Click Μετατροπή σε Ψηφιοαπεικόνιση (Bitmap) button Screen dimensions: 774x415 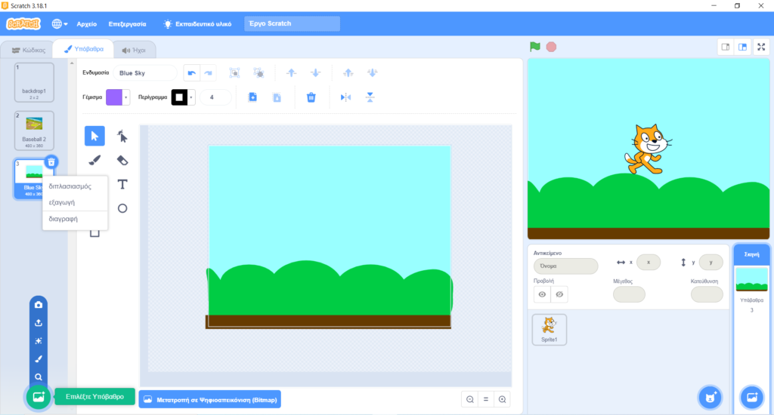click(210, 400)
